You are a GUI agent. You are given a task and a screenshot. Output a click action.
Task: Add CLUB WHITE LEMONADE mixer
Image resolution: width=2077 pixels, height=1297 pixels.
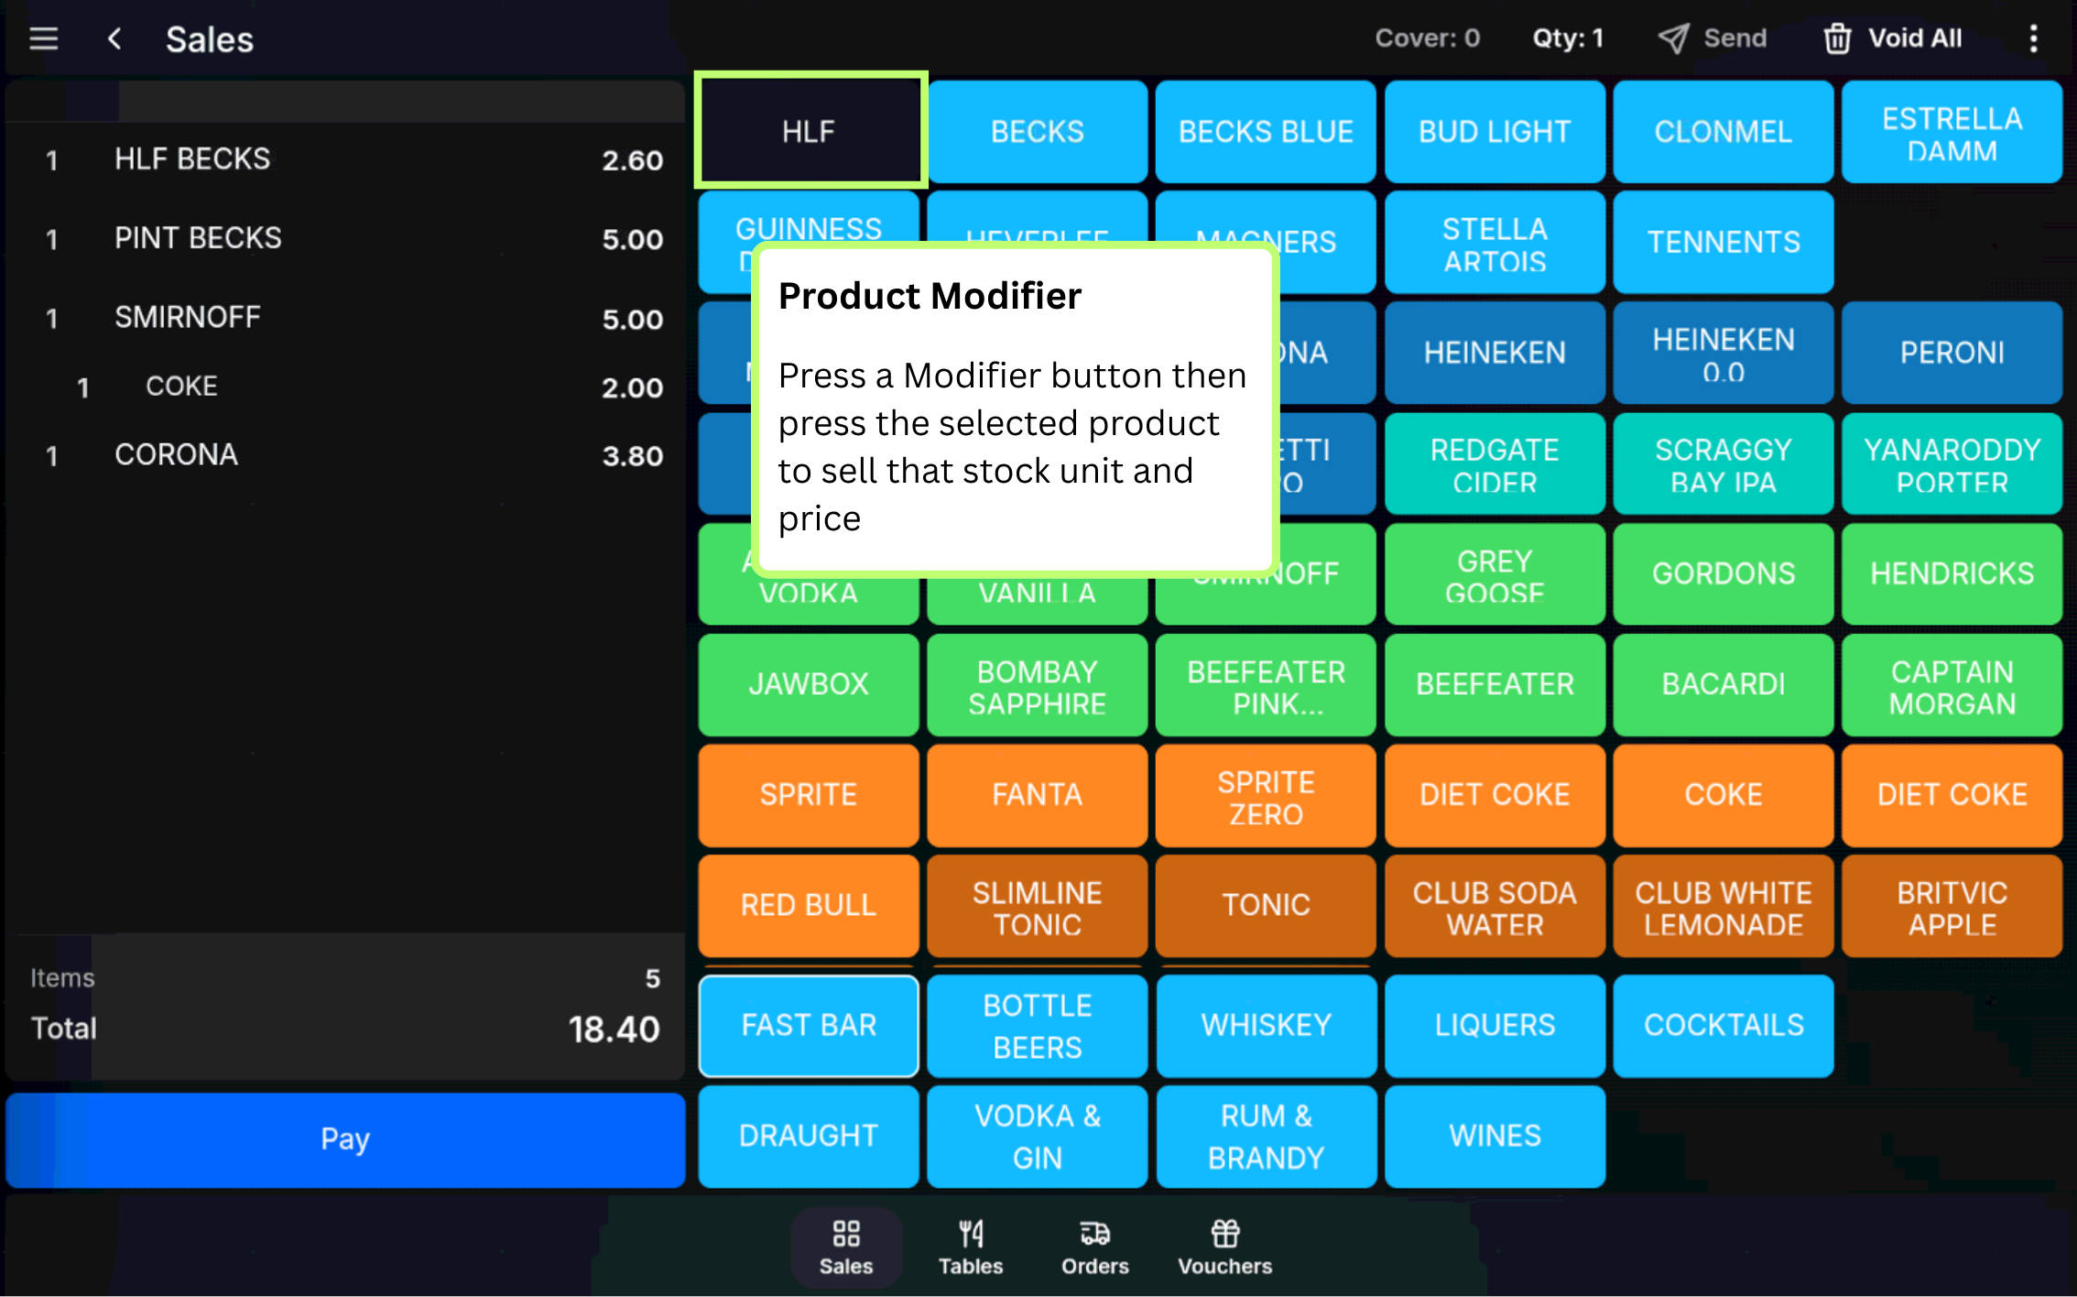[1723, 906]
